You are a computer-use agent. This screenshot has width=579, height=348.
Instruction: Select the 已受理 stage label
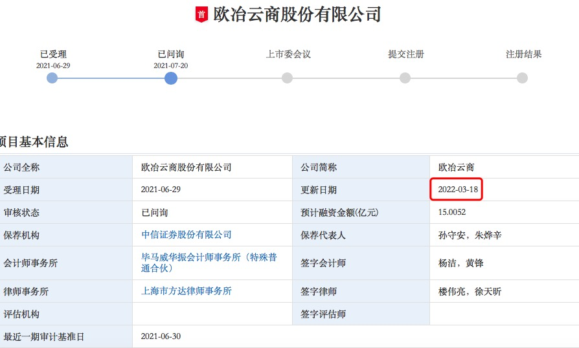[53, 54]
